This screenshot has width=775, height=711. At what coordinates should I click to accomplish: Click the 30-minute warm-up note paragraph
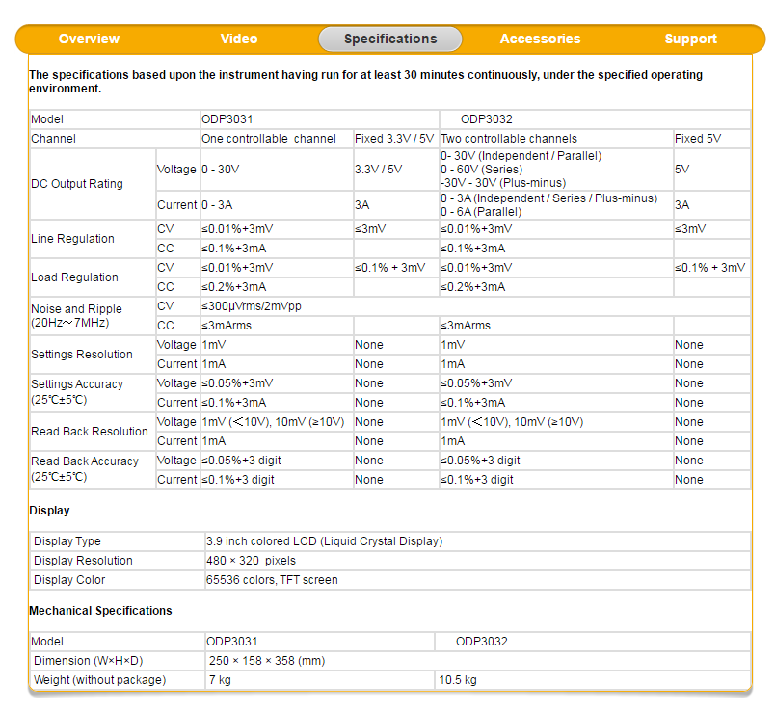pyautogui.click(x=365, y=82)
